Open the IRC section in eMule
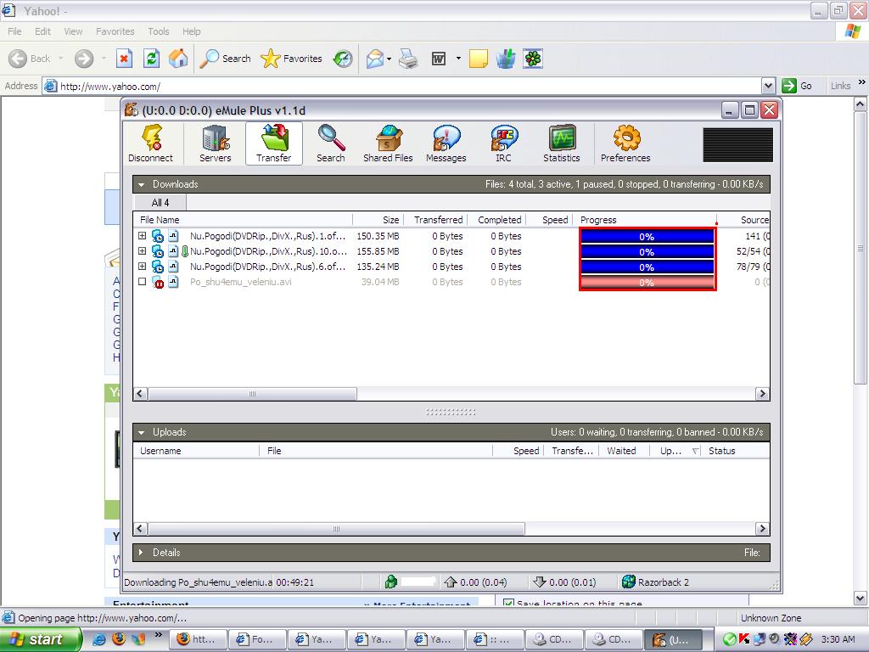 503,144
